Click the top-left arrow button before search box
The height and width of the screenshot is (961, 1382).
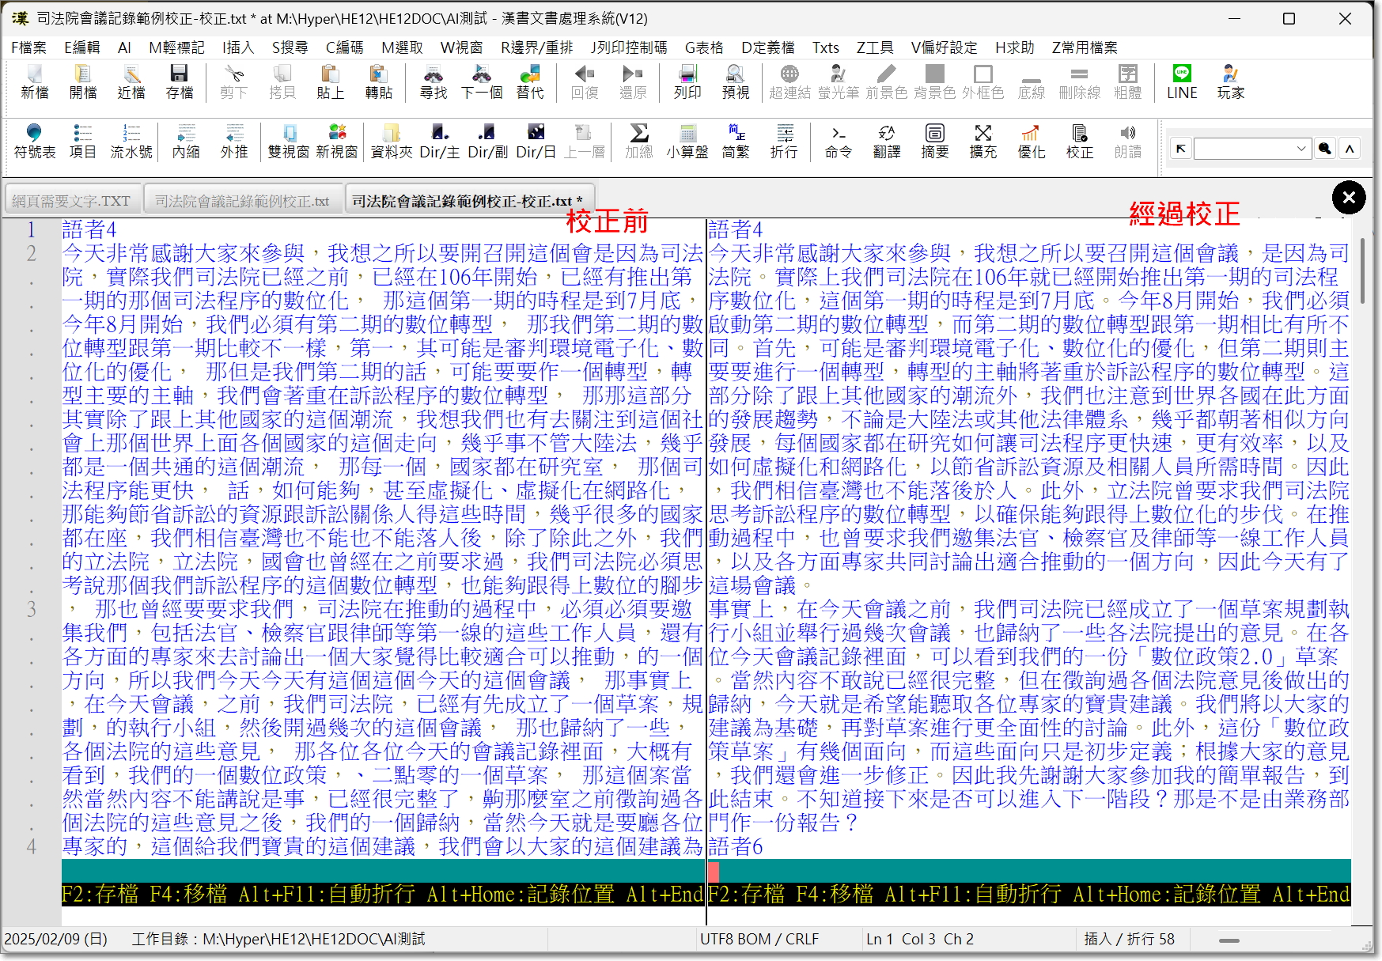(1180, 148)
